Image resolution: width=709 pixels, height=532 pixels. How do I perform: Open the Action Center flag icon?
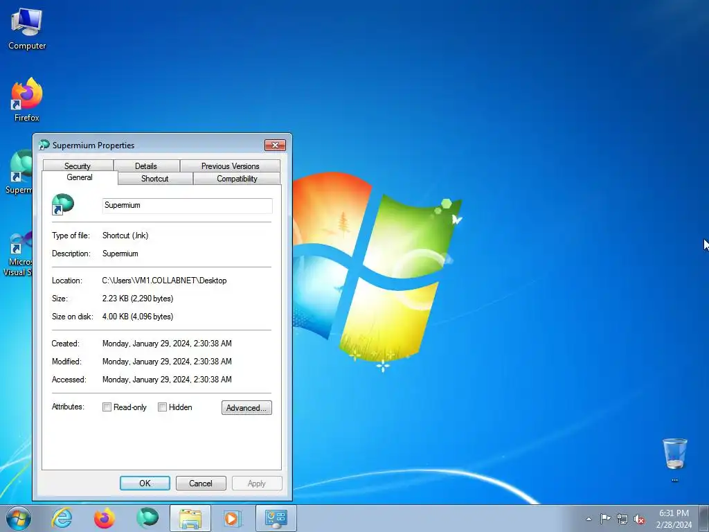pyautogui.click(x=605, y=519)
